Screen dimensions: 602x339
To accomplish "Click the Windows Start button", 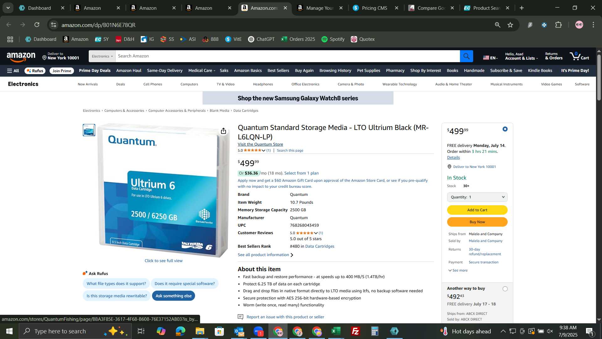I will [9, 331].
